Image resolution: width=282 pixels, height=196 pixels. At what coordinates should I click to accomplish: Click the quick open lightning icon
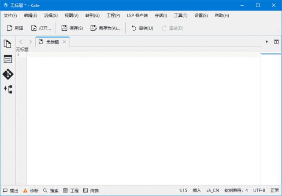pyautogui.click(x=267, y=42)
